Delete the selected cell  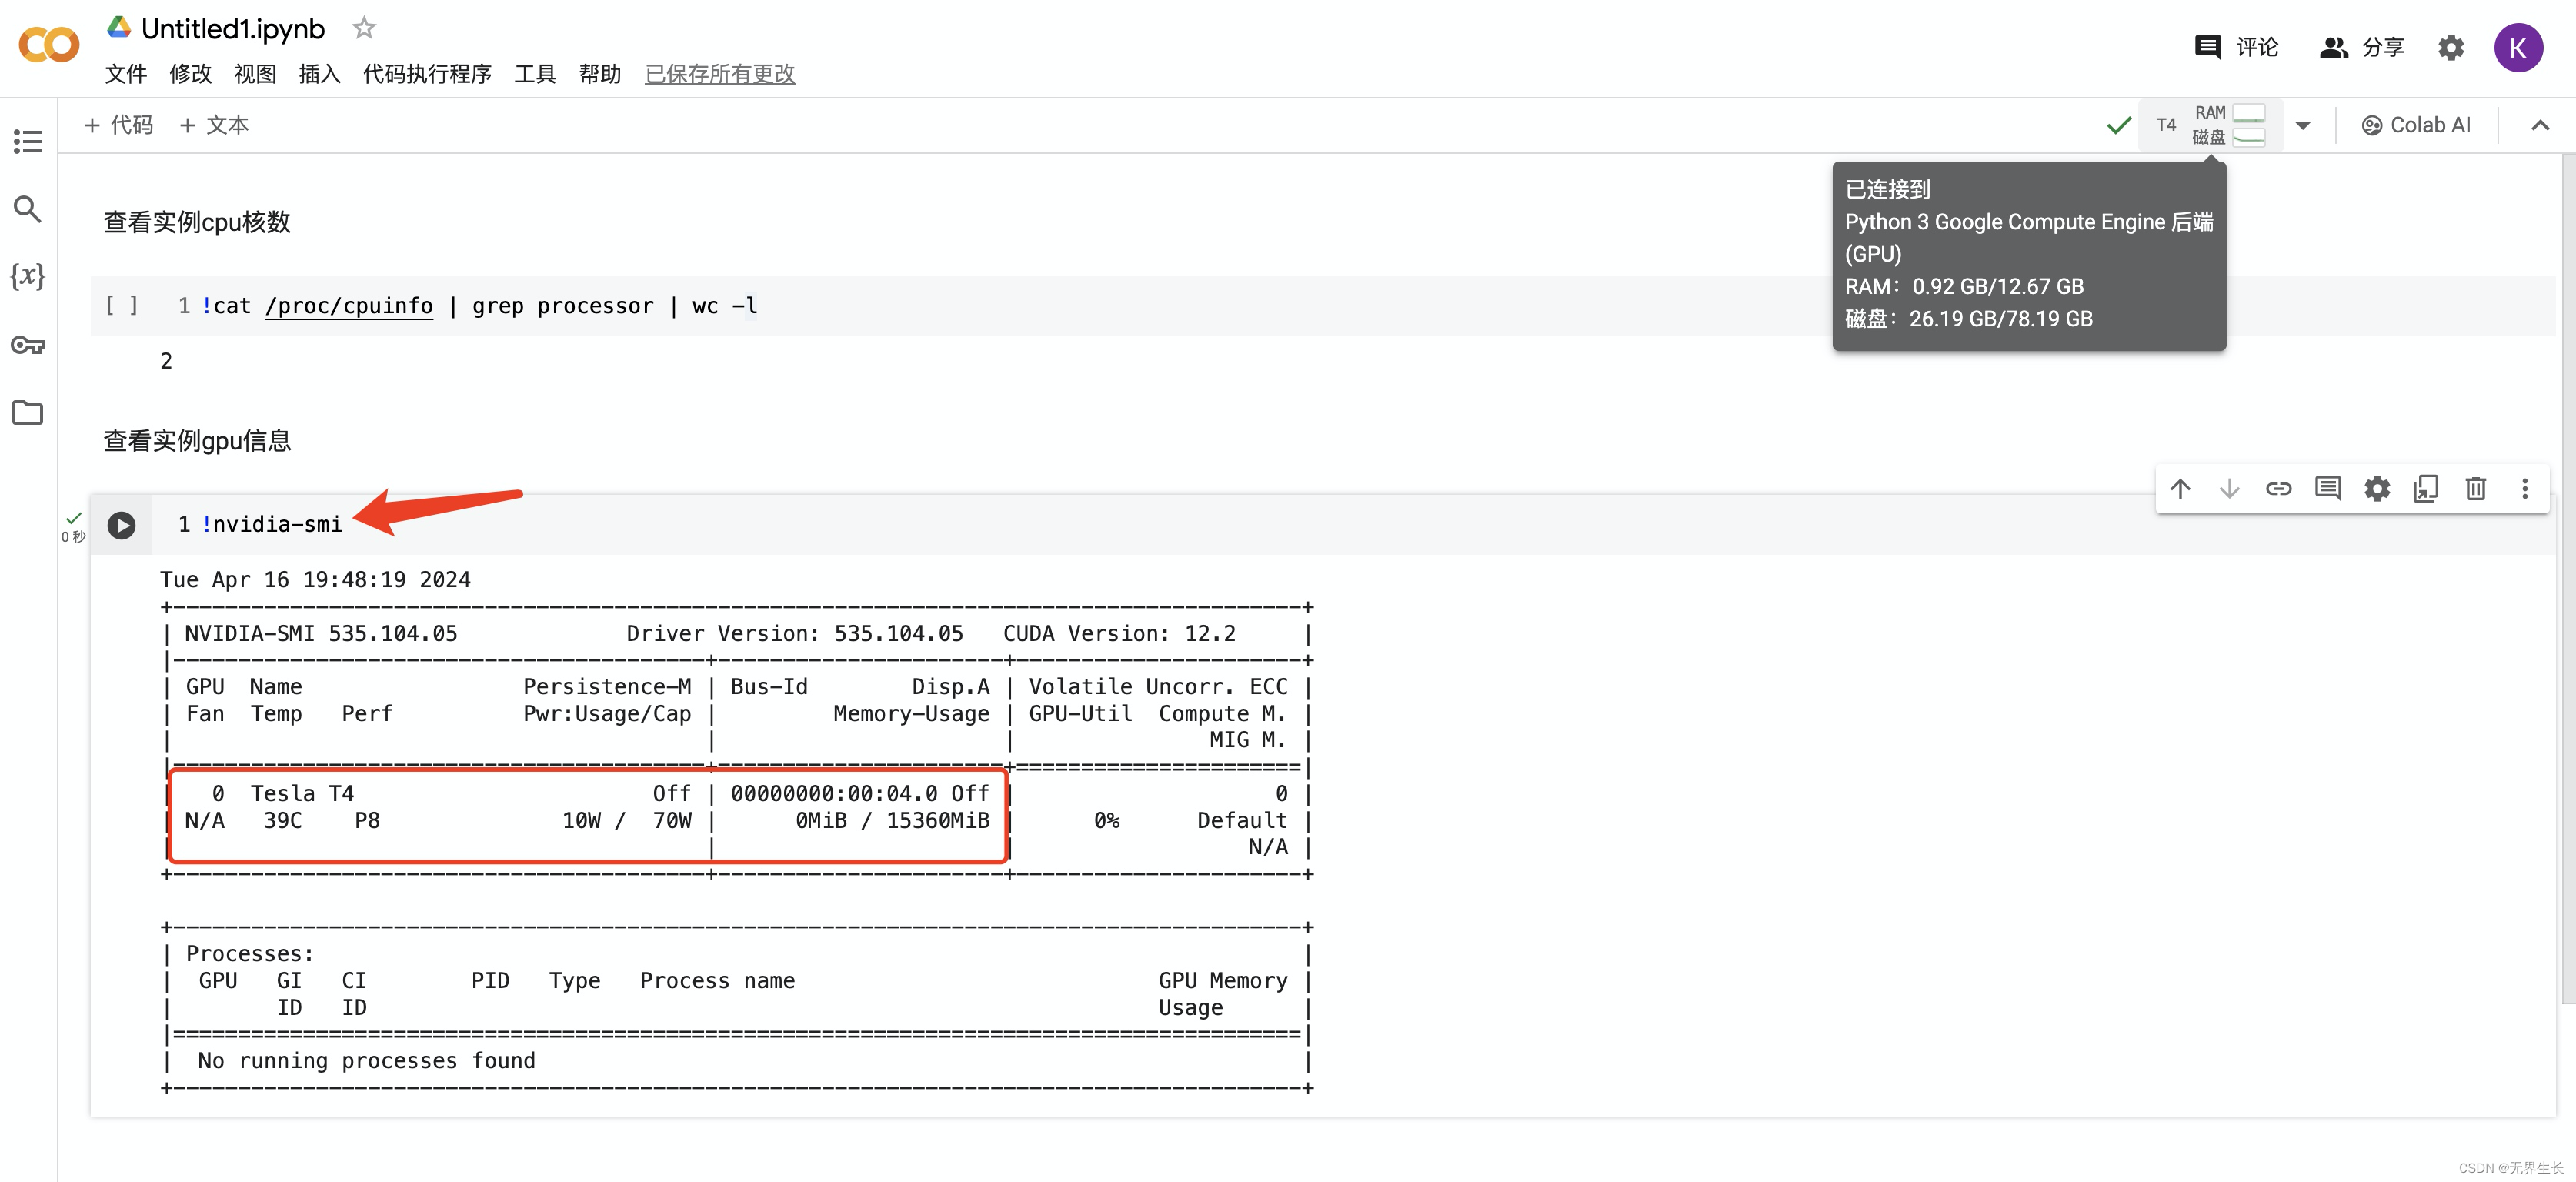(2475, 488)
